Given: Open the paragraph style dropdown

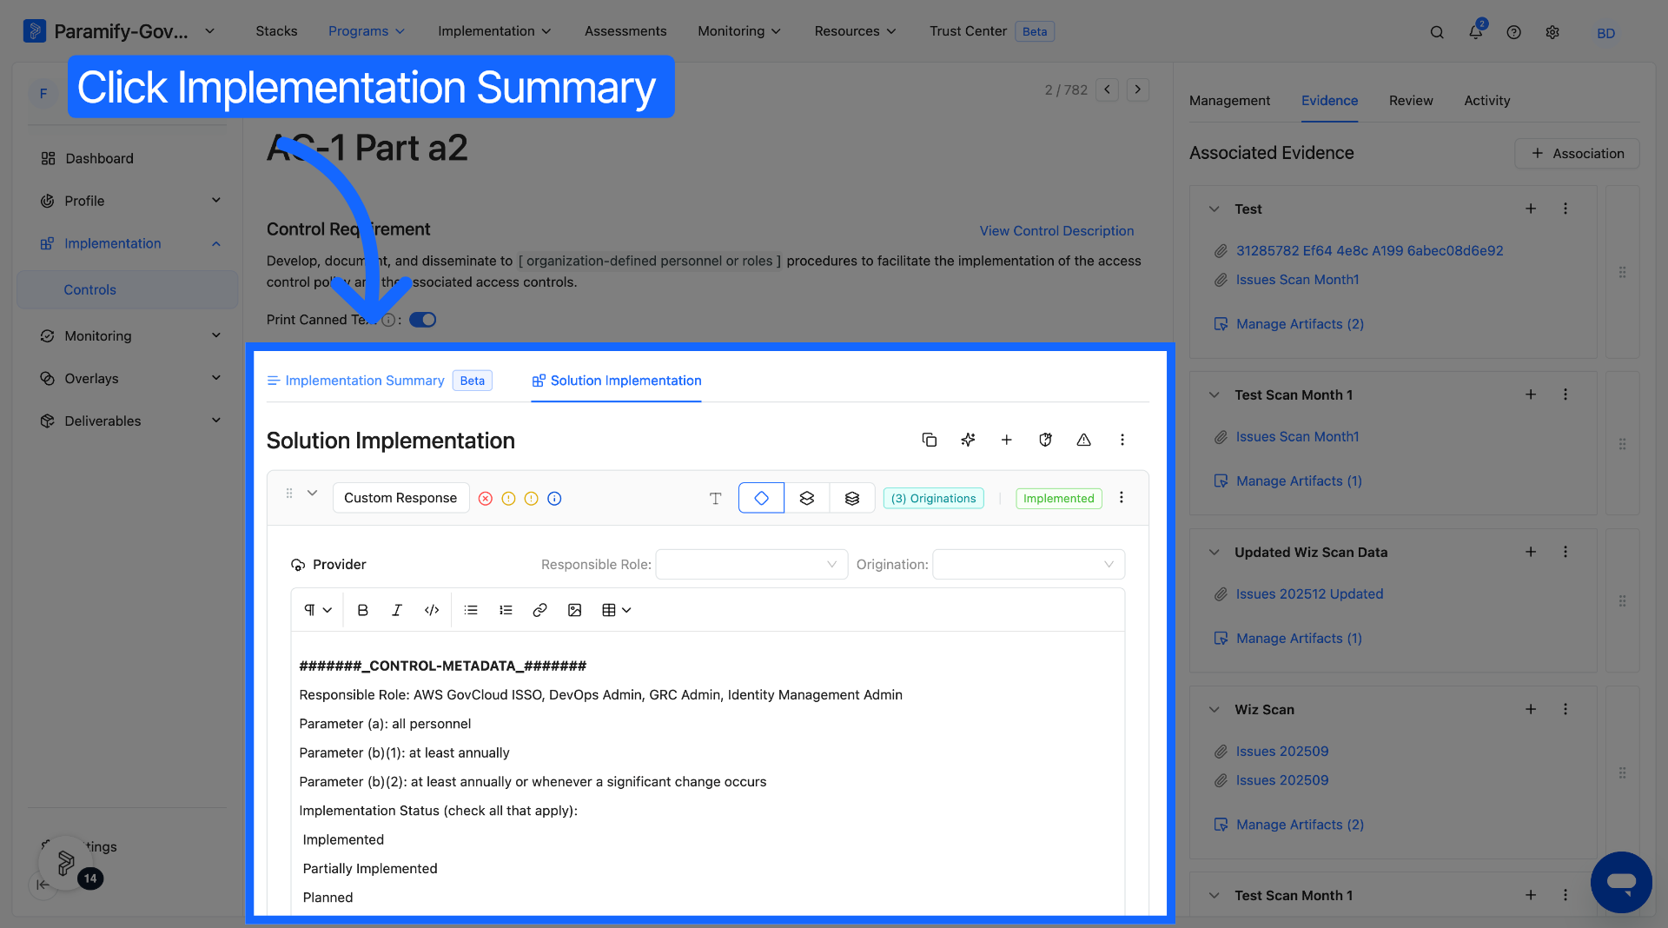Looking at the screenshot, I should [318, 610].
